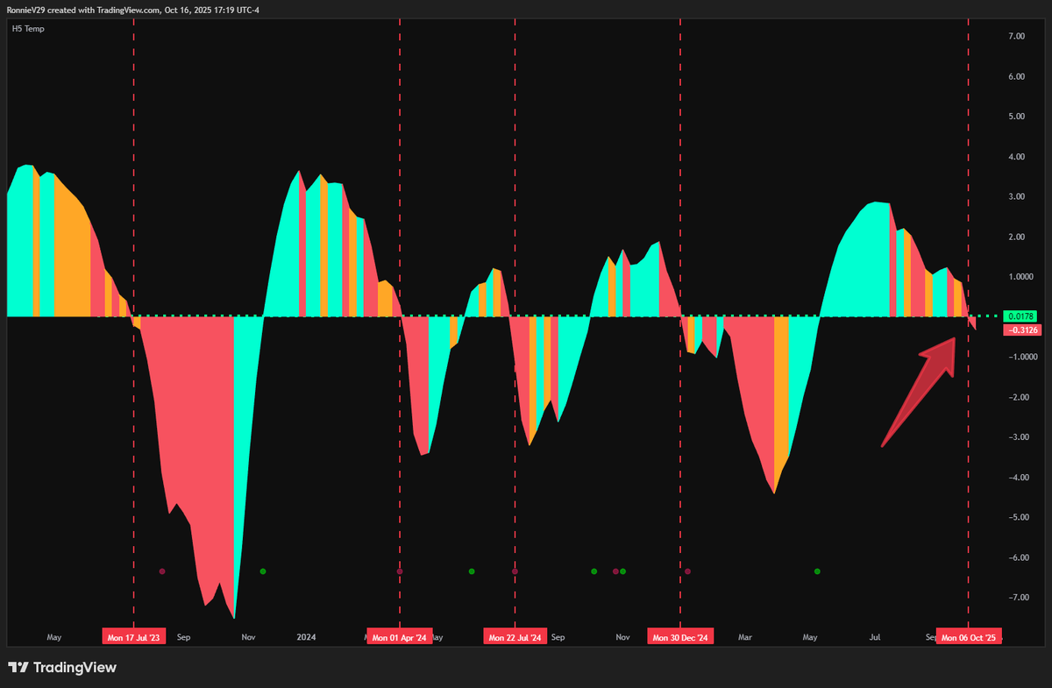
Task: Click the 7.00 price scale label
Action: click(1017, 36)
